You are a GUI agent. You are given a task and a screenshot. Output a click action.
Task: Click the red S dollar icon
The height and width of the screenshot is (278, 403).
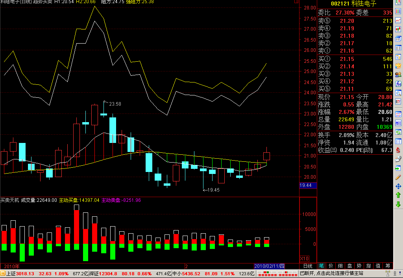(x=398, y=150)
